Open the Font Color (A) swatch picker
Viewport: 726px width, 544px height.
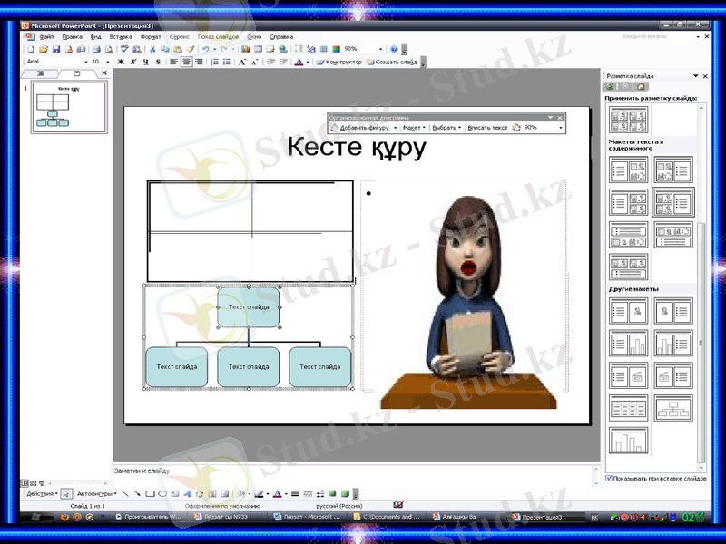299,61
